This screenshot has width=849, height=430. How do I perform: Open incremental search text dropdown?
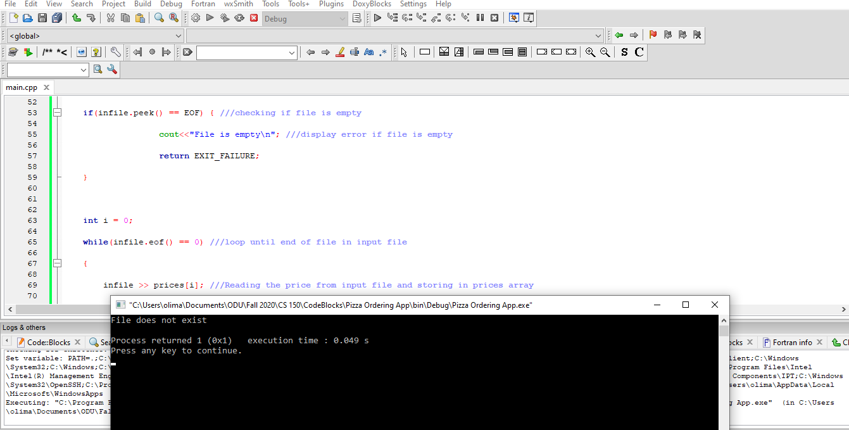pos(247,53)
